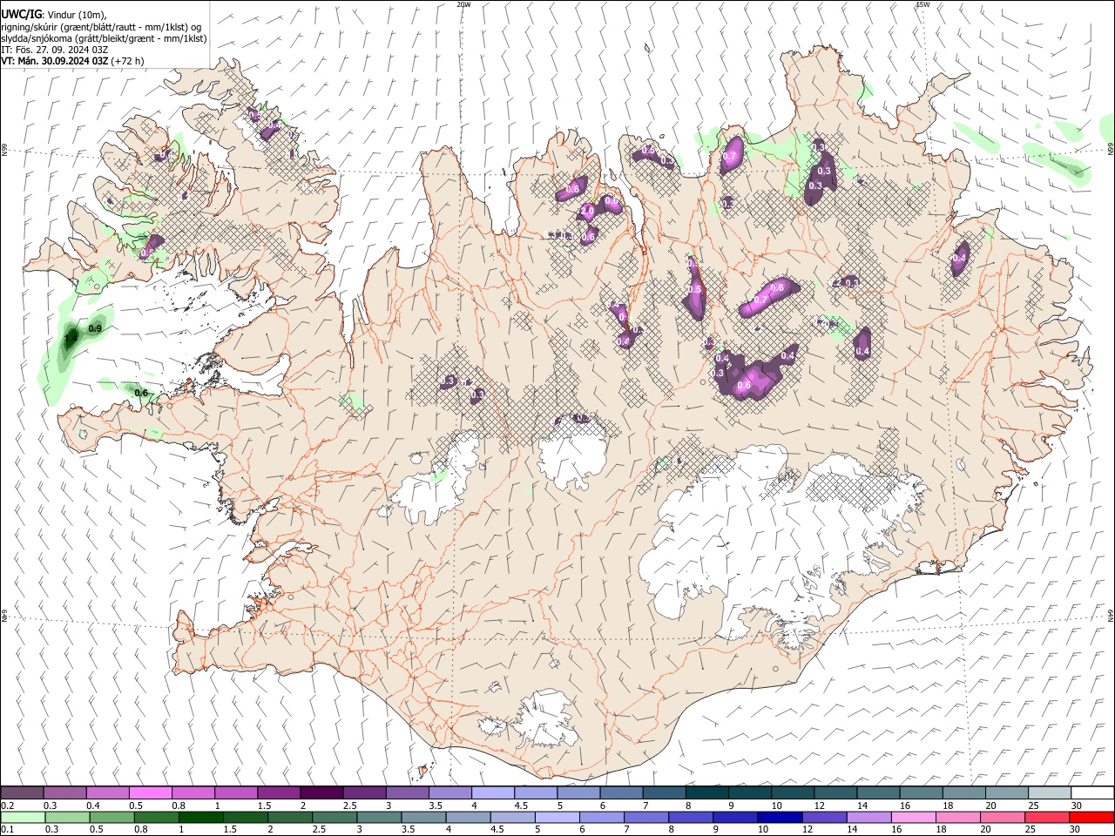Viewport: 1115px width, 836px height.
Task: Click the 'IT: Fös. 27. 09. 2024 03Z' line
Action: [55, 50]
